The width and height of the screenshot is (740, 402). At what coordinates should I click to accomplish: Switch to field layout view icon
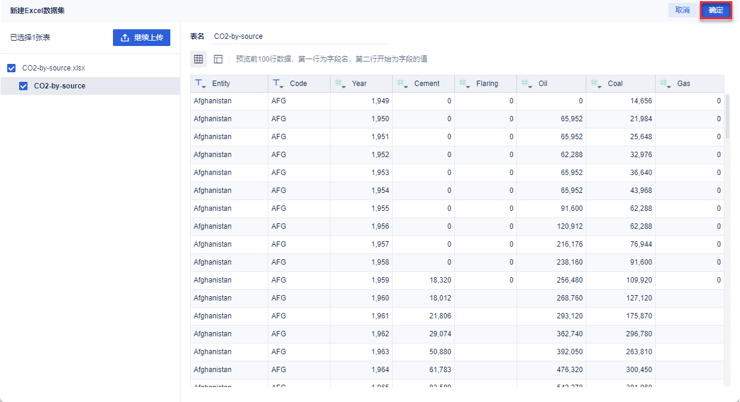click(x=218, y=59)
